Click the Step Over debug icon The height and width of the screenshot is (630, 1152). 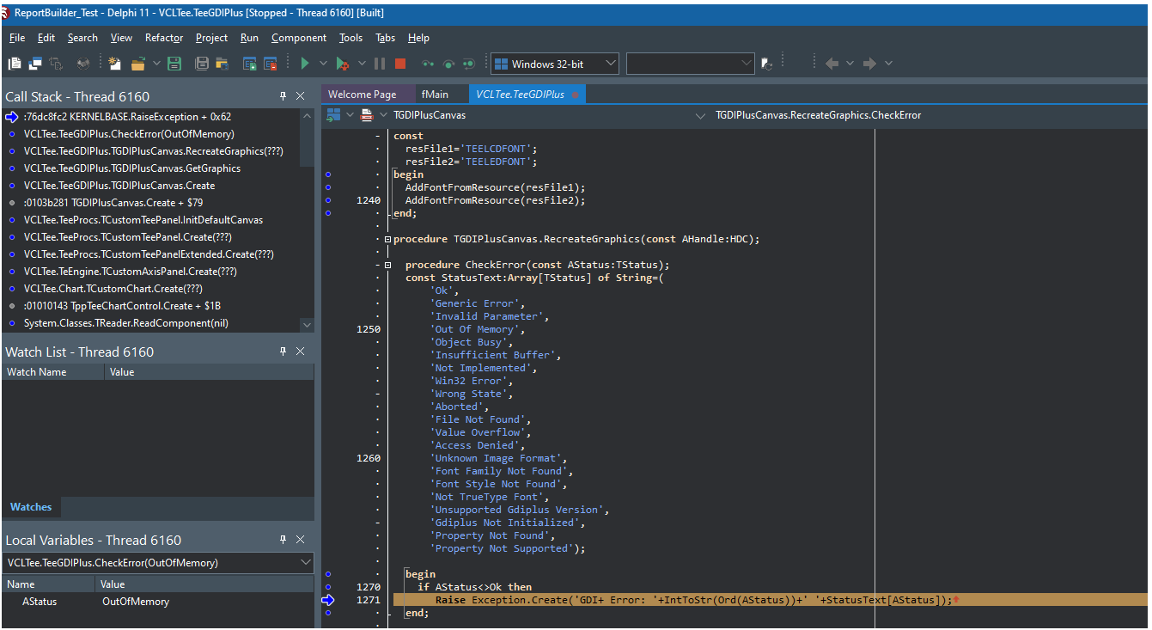[x=448, y=64]
